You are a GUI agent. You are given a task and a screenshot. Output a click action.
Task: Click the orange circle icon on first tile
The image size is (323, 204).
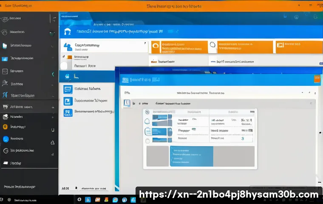click(x=155, y=47)
